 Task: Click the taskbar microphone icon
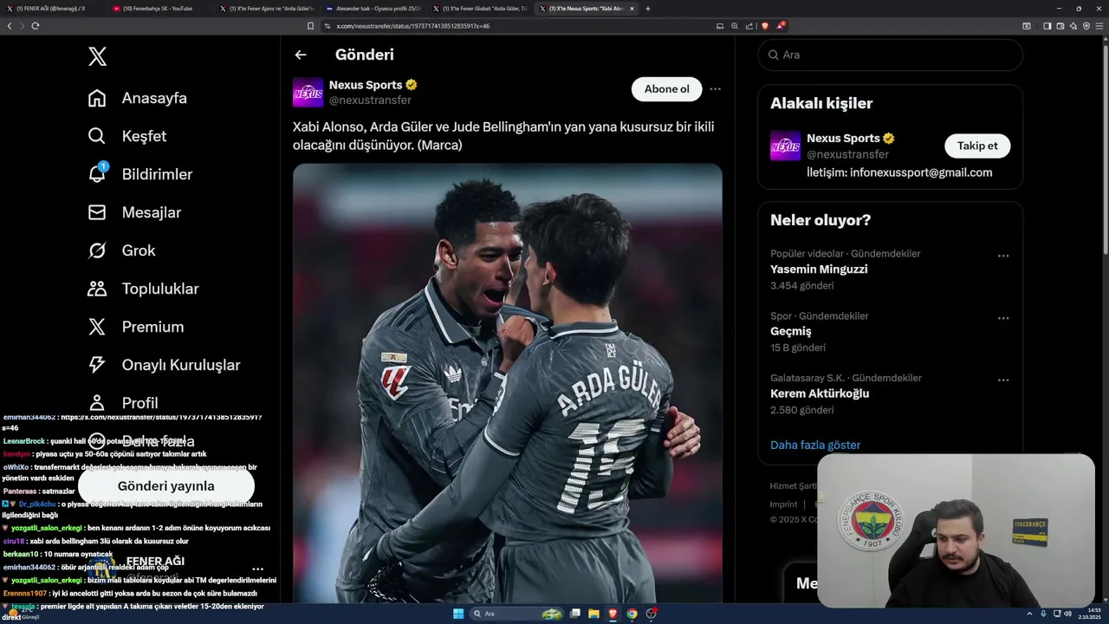click(x=1043, y=614)
